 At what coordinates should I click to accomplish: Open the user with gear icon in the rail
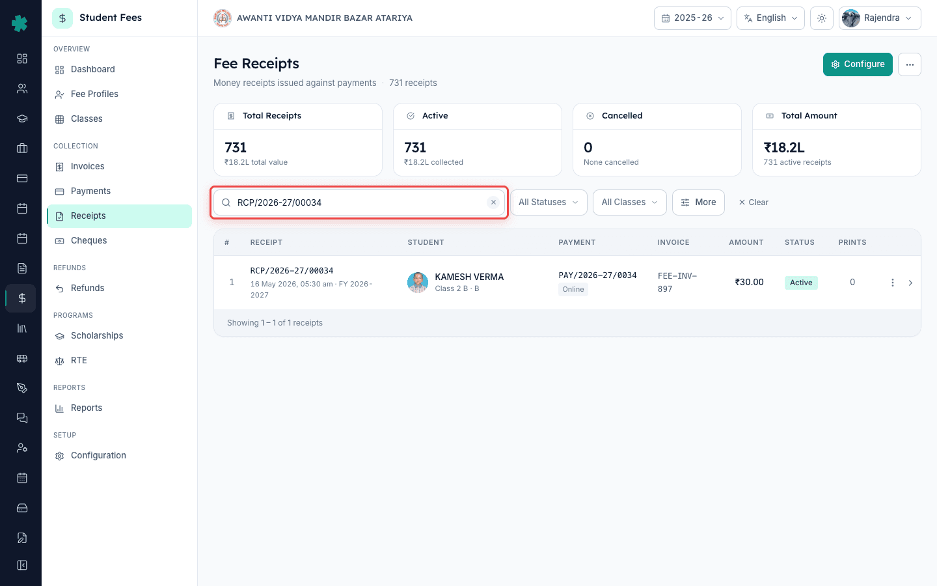click(22, 448)
